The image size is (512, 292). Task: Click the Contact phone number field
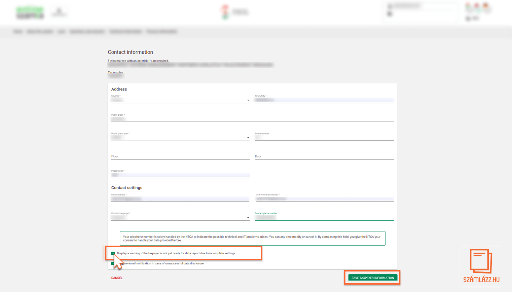coord(324,218)
